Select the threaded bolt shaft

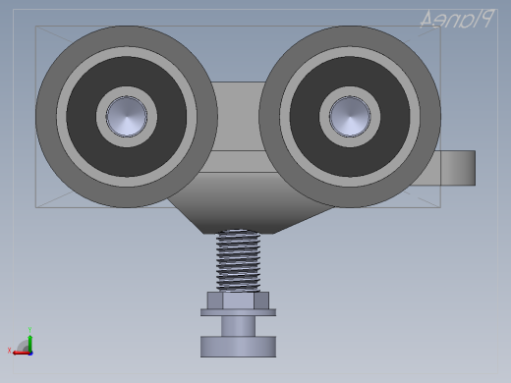pos(238,260)
